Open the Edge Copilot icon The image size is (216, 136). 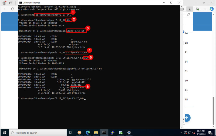212,9
